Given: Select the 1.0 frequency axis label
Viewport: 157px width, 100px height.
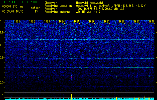Looking at the screenshot, I should click(2, 45).
